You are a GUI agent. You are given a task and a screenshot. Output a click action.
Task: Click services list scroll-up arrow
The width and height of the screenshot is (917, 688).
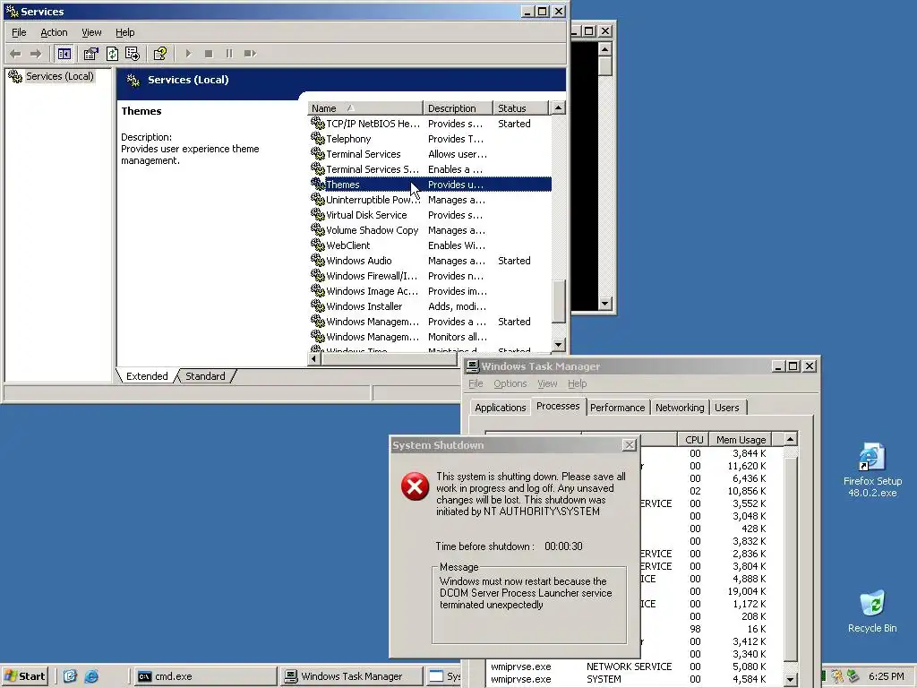[559, 108]
